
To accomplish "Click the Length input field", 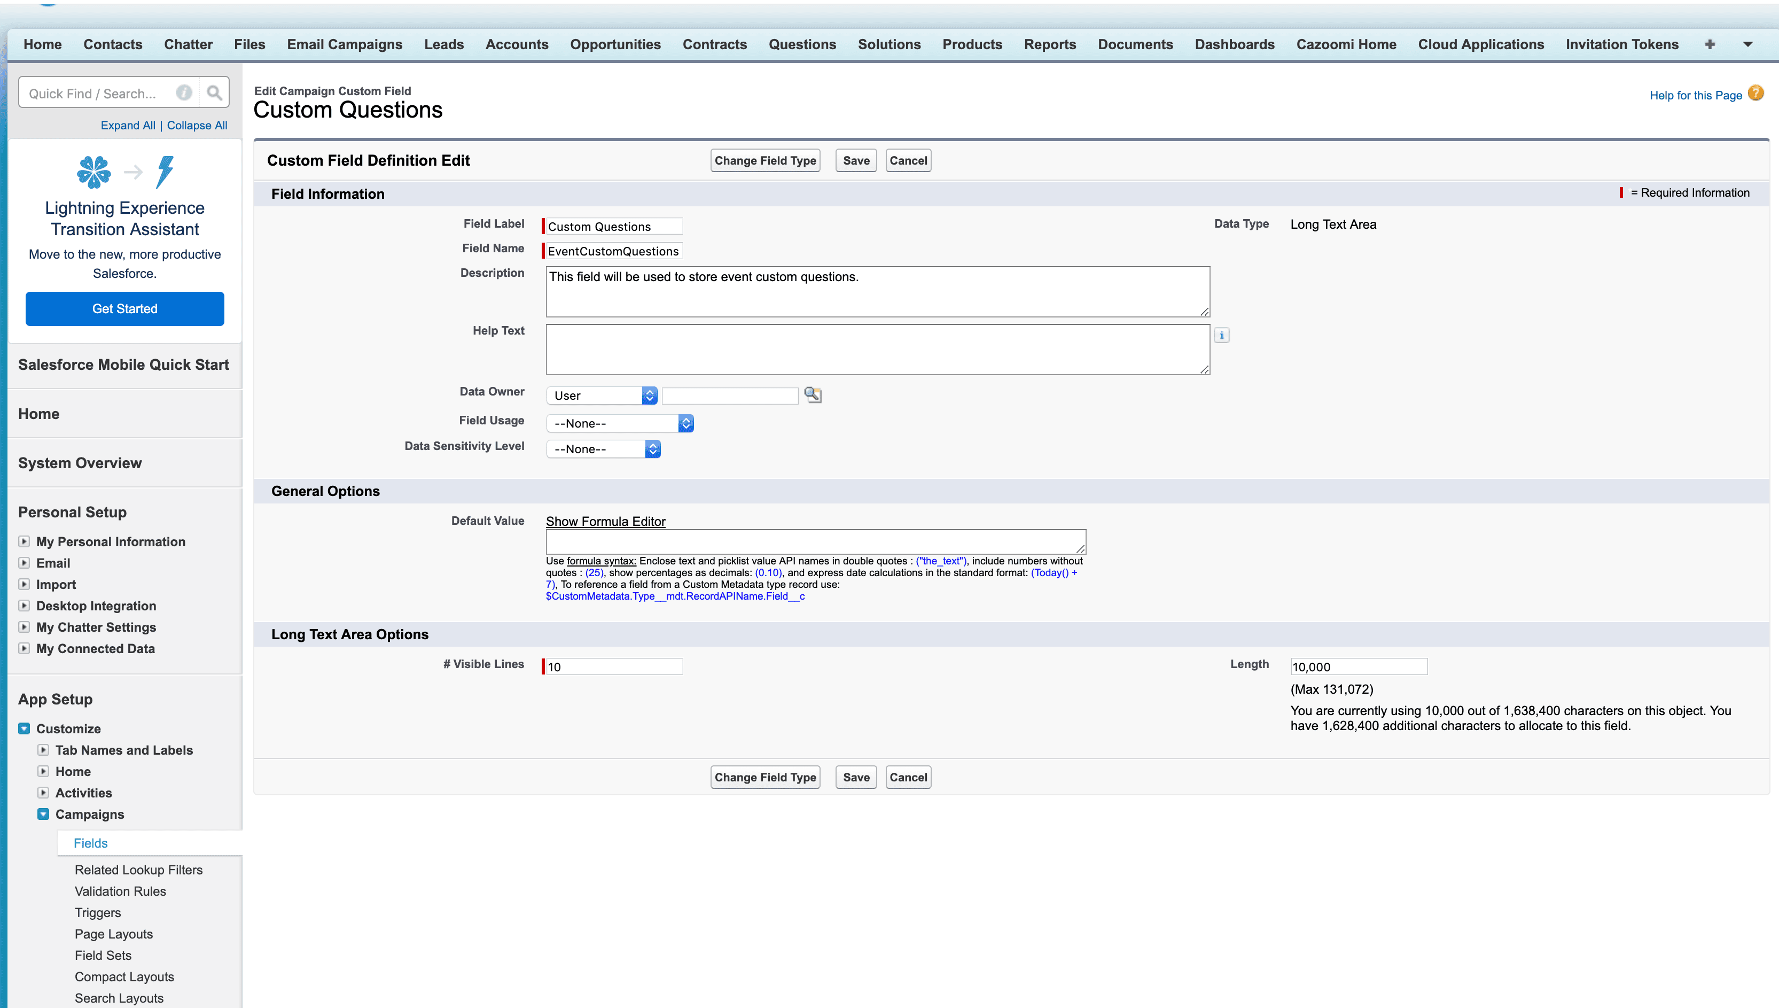I will (x=1359, y=666).
